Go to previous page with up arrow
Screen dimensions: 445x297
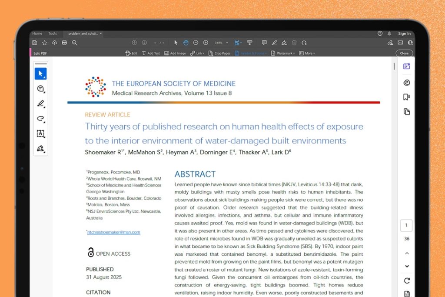point(134,43)
